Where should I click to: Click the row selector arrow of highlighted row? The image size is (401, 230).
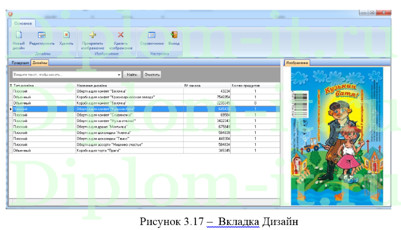coord(11,109)
